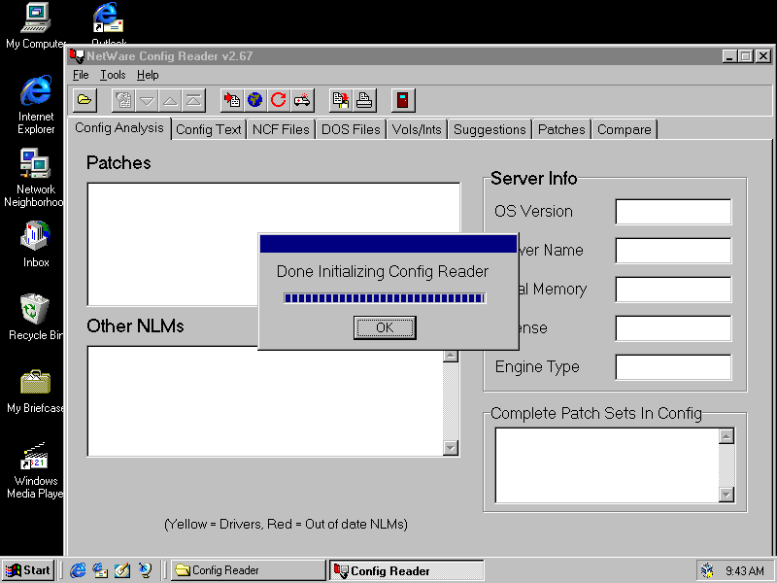Click the License field

tap(673, 328)
